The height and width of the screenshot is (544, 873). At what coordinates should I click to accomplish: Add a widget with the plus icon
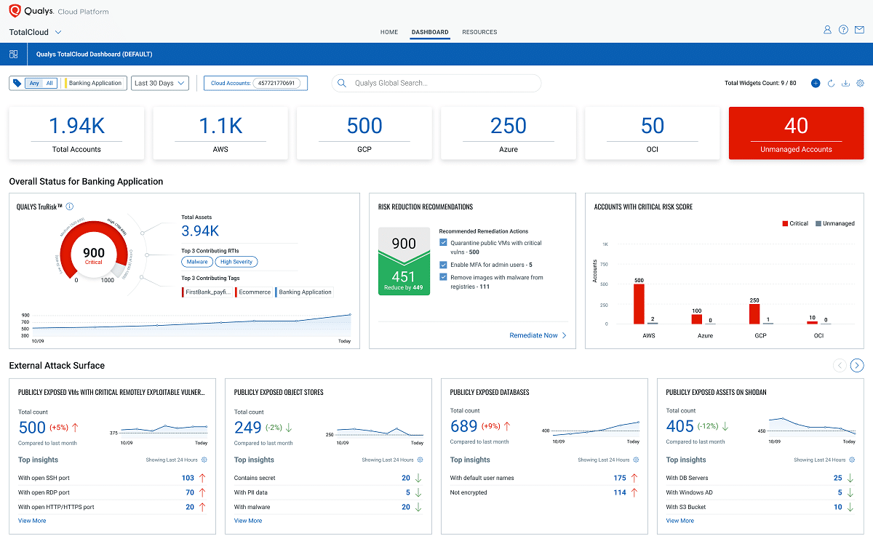tap(816, 83)
